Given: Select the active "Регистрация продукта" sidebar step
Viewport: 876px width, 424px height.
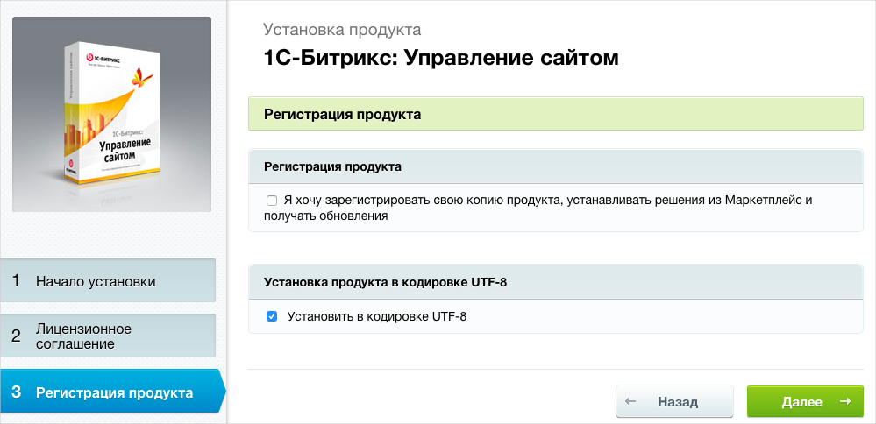Looking at the screenshot, I should (114, 392).
